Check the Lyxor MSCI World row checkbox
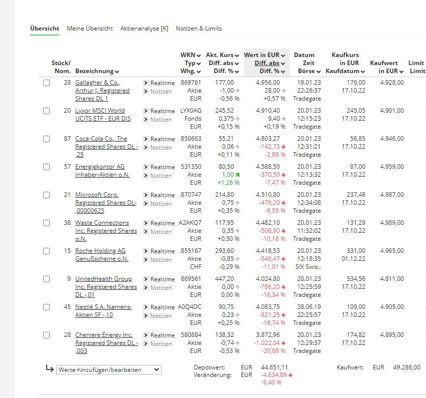This screenshot has width=426, height=398. [x=47, y=111]
